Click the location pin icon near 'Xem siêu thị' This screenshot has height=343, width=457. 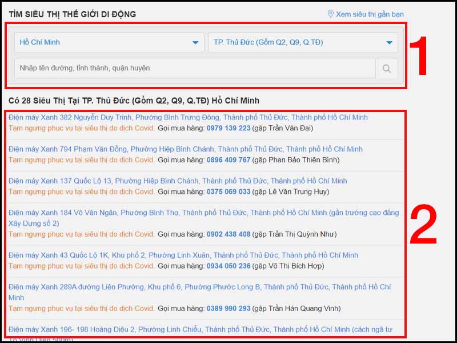click(331, 14)
